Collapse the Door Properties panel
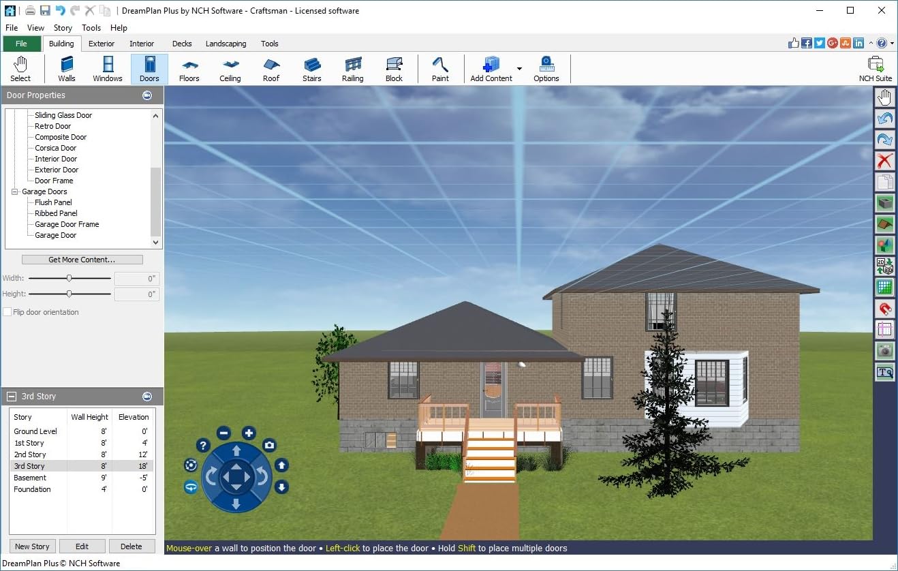 (x=147, y=95)
